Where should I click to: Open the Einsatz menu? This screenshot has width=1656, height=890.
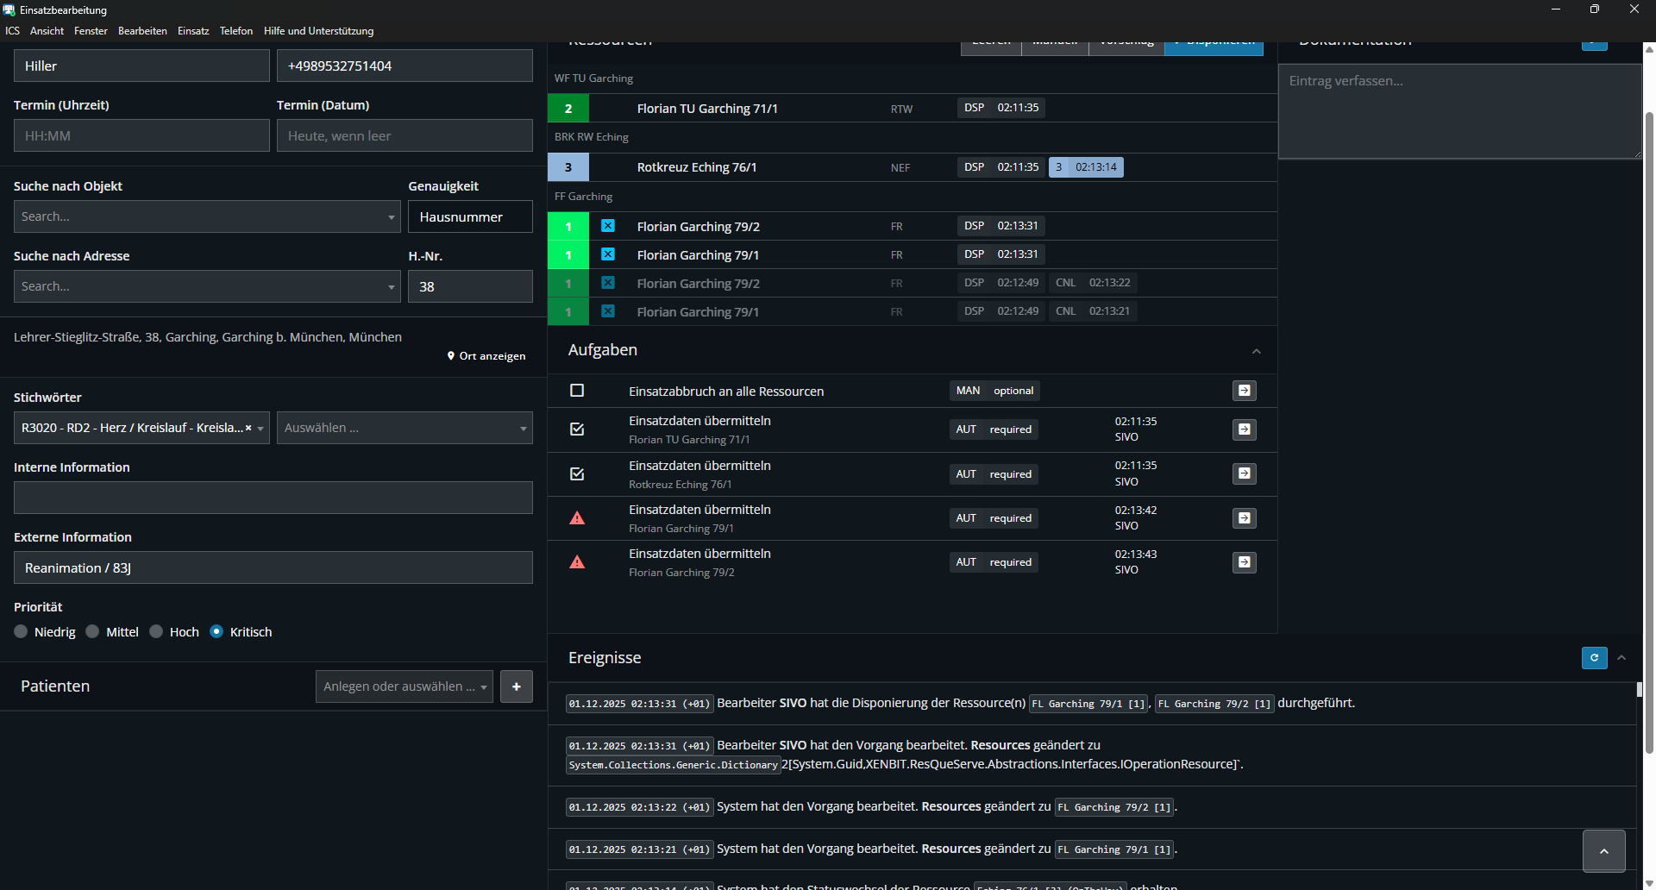[x=193, y=31]
